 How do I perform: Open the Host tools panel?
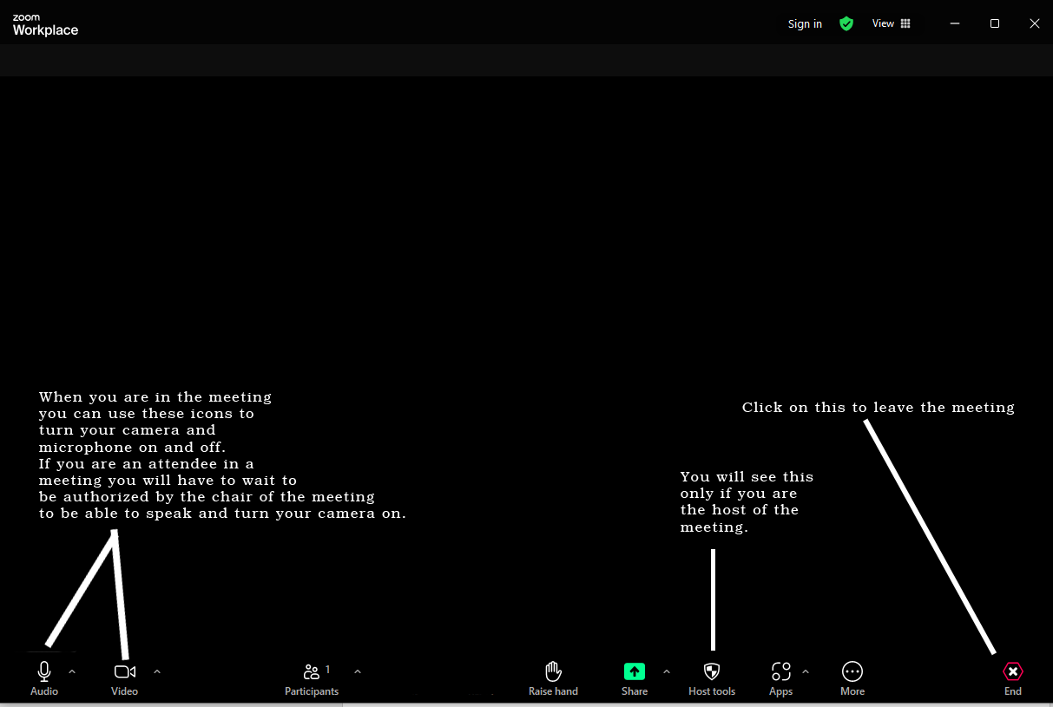click(712, 677)
